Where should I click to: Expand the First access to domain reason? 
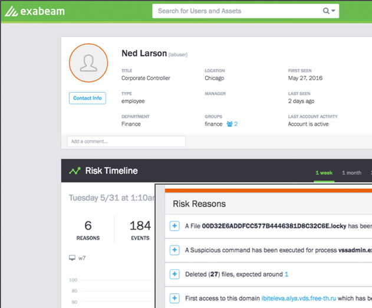coord(175,298)
